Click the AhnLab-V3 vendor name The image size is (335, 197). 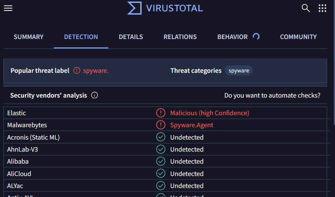point(23,149)
